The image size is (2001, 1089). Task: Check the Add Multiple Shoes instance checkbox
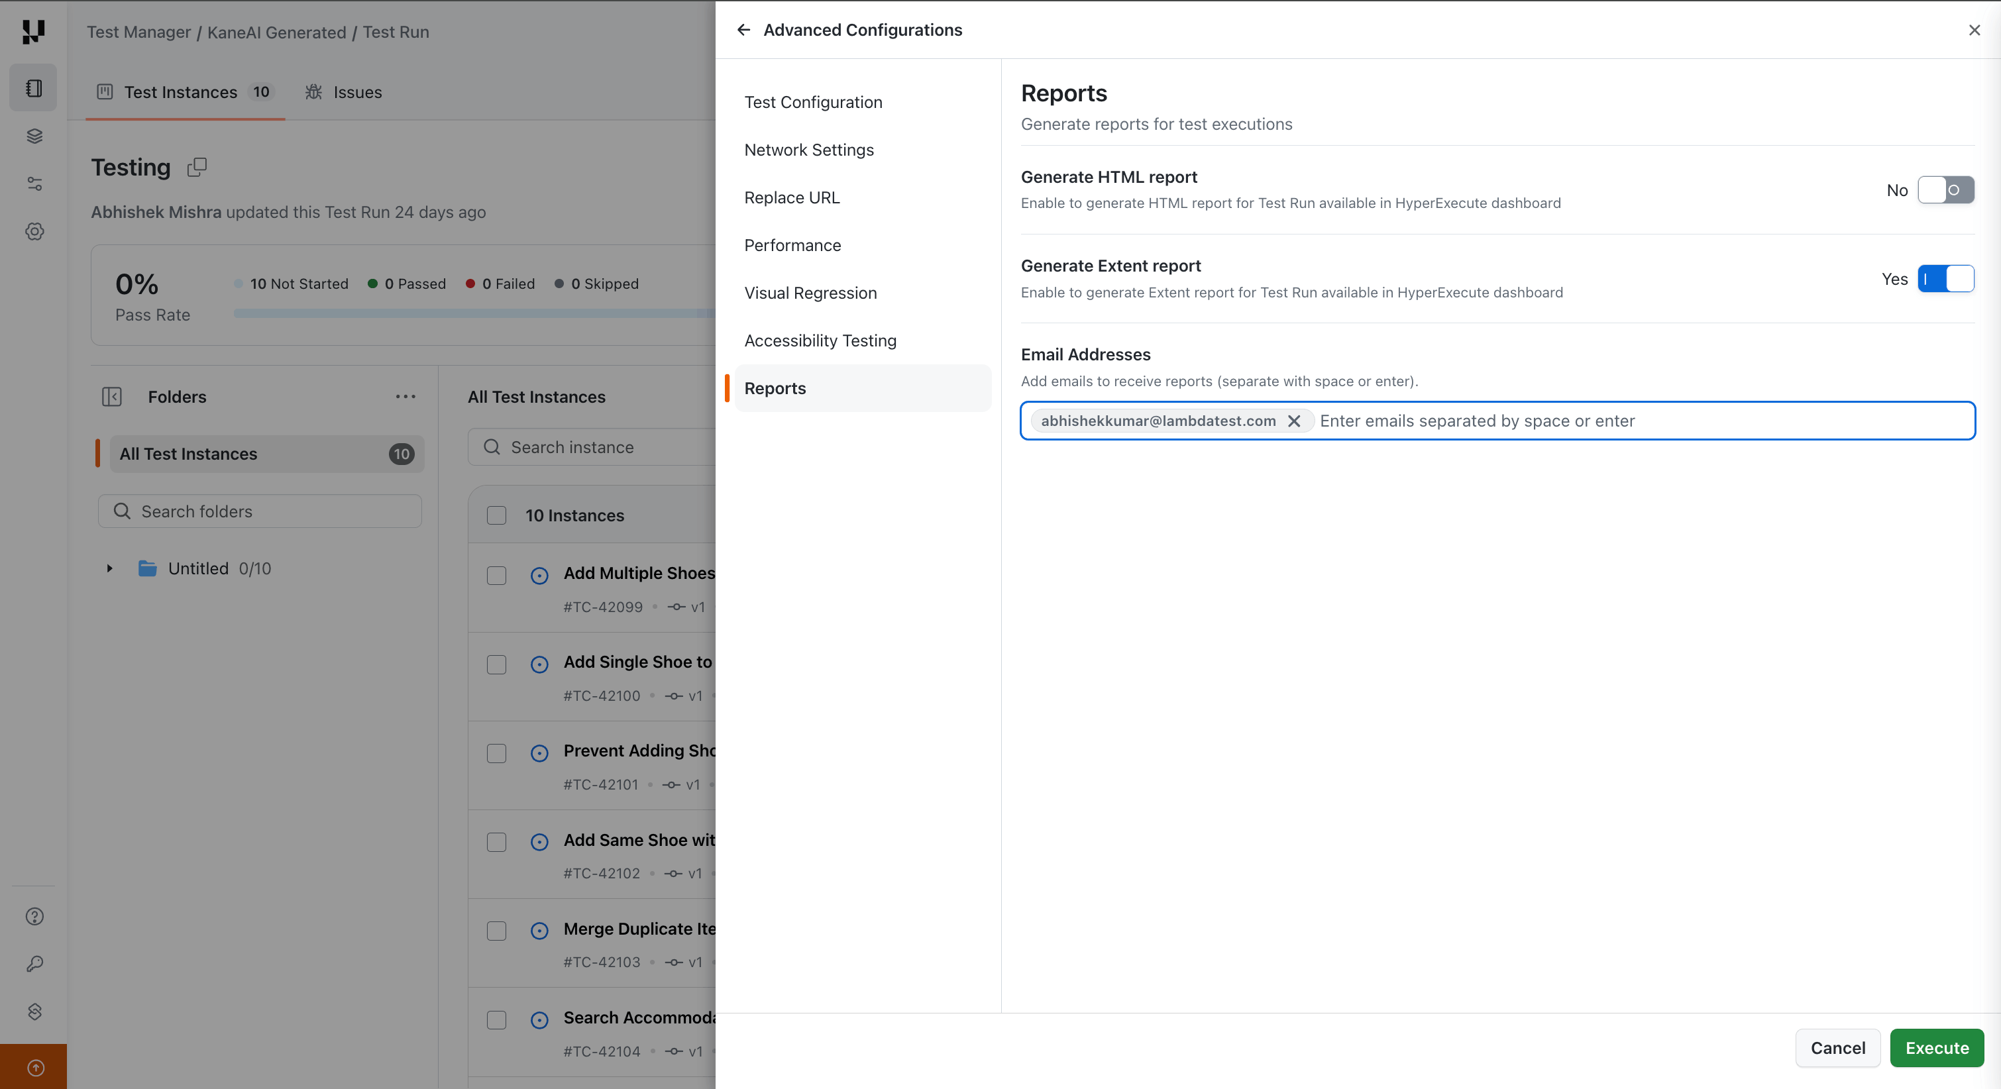click(496, 576)
